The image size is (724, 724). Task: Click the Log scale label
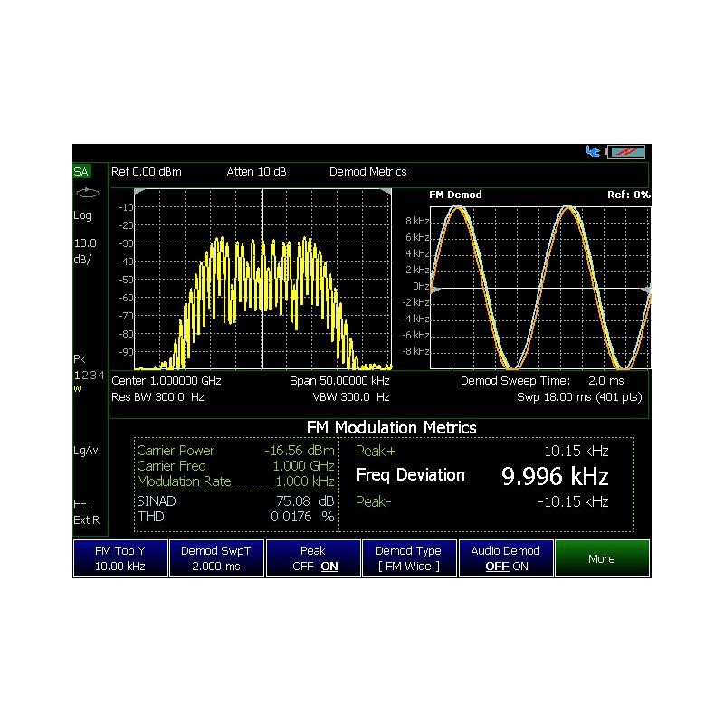pos(82,215)
